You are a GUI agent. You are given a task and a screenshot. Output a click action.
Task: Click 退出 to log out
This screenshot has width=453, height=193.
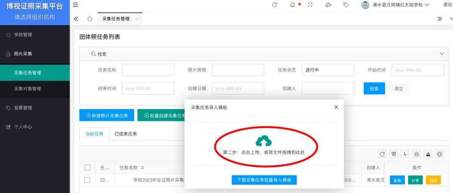pyautogui.click(x=448, y=5)
